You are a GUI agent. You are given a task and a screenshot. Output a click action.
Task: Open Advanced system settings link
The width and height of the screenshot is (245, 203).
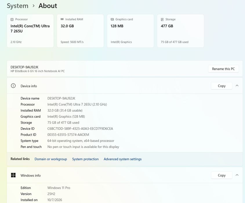tap(123, 159)
